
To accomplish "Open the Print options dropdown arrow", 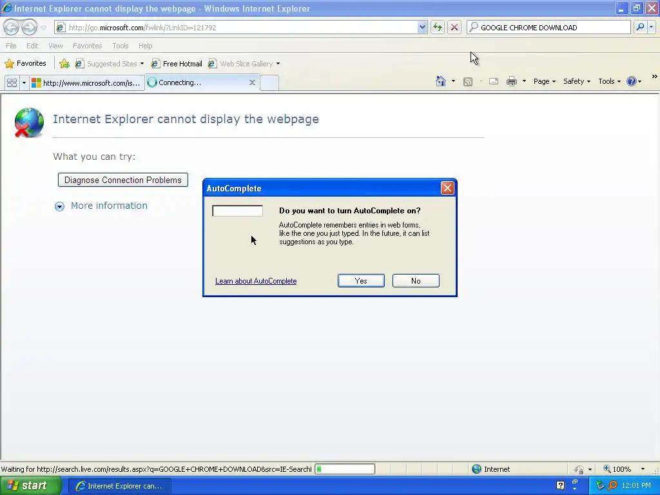I will tap(524, 81).
